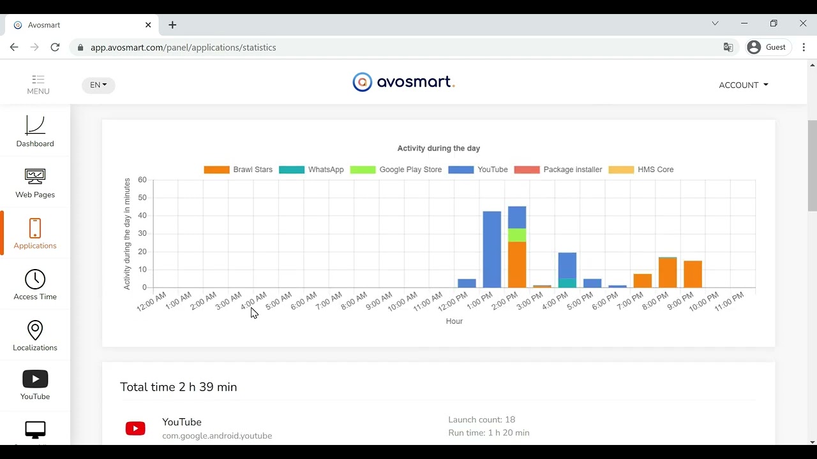Reload the page with refresh icon
This screenshot has height=459, width=817.
(55, 47)
